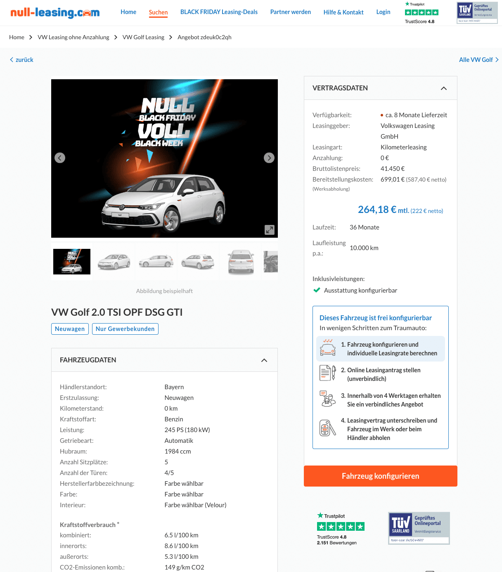This screenshot has height=572, width=502.
Task: Click the Kraftstoffart value Benzin
Action: coord(174,419)
